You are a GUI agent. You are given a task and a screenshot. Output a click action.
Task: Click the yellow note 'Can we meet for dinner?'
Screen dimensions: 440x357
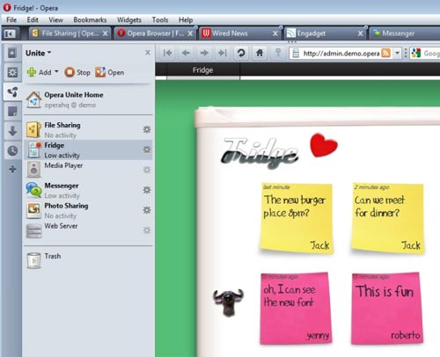(x=388, y=218)
